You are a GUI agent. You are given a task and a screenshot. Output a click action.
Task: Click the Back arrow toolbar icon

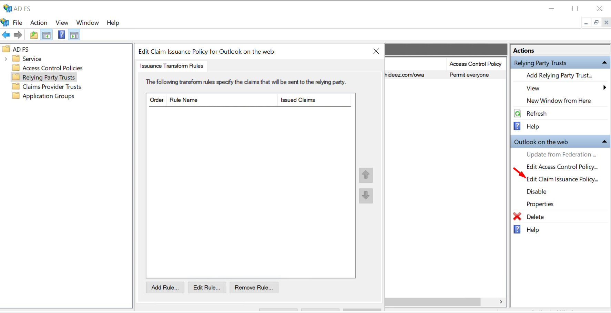(x=6, y=35)
